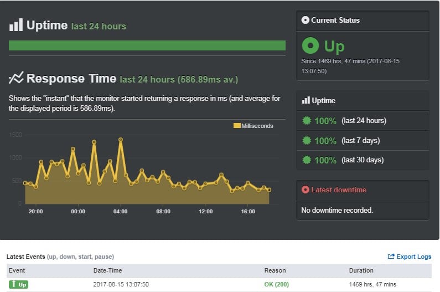This screenshot has width=440, height=292.
Task: Click the 00:00 axis label
Action: click(78, 211)
